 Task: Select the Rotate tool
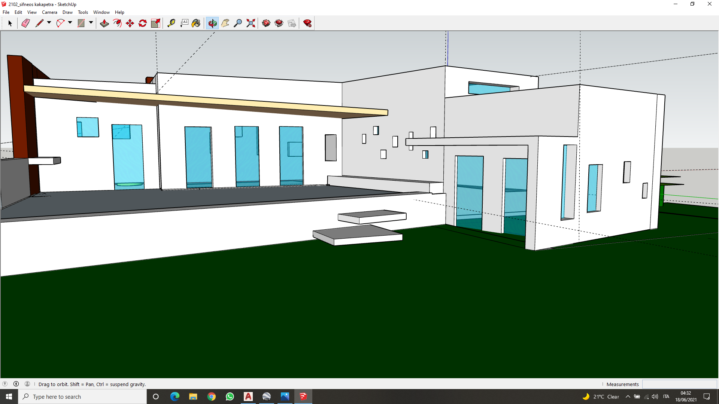pos(143,23)
